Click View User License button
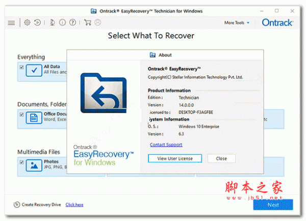The height and width of the screenshot is (221, 306). pyautogui.click(x=175, y=158)
